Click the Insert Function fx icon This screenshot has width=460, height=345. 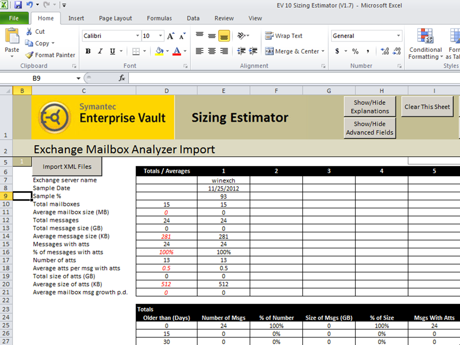click(x=122, y=78)
